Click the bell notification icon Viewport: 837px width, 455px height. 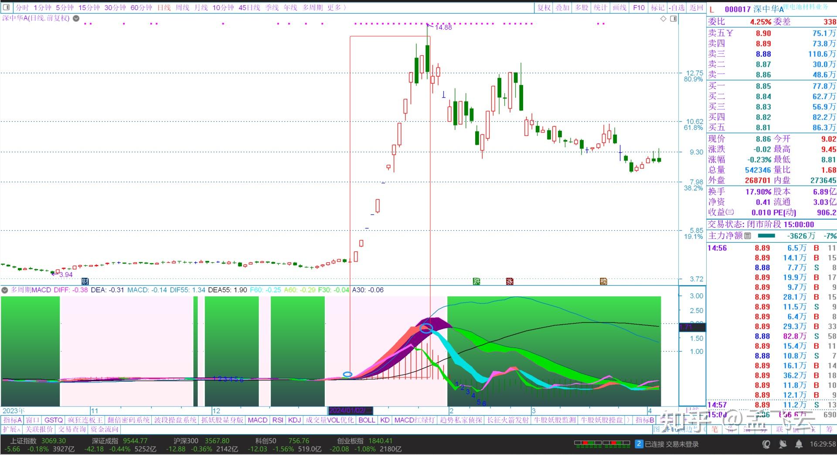[799, 444]
